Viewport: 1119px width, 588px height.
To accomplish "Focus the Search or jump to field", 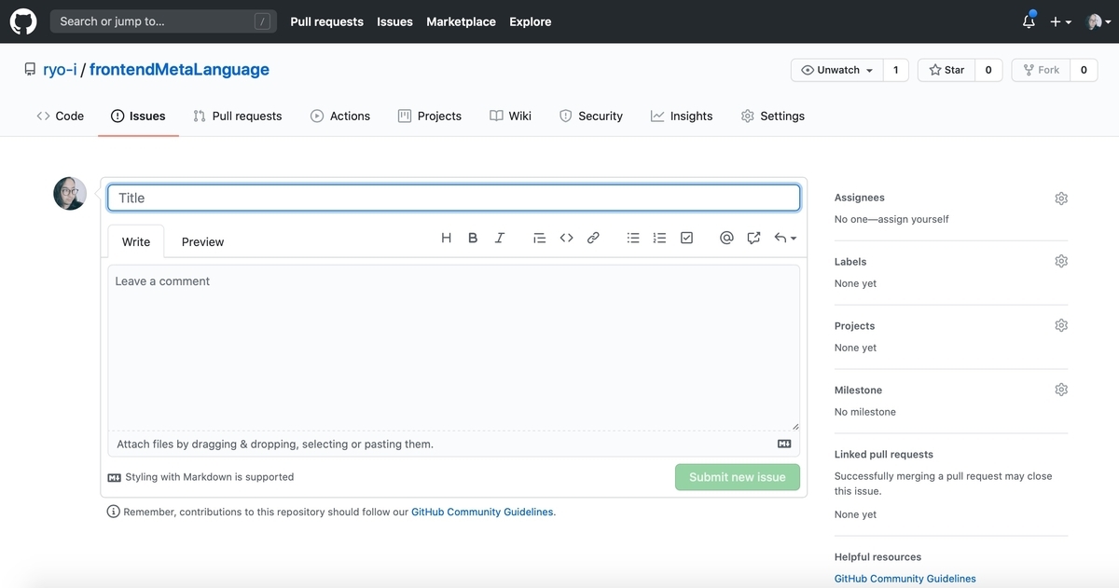I will (x=163, y=21).
